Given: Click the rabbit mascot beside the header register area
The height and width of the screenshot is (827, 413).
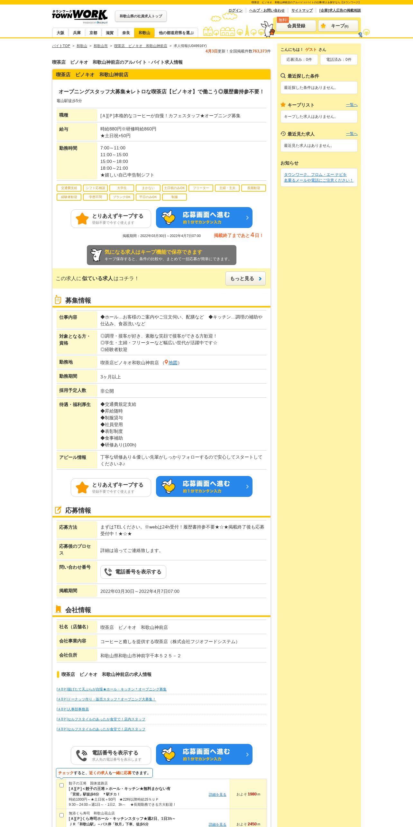Looking at the screenshot, I should pos(268,29).
